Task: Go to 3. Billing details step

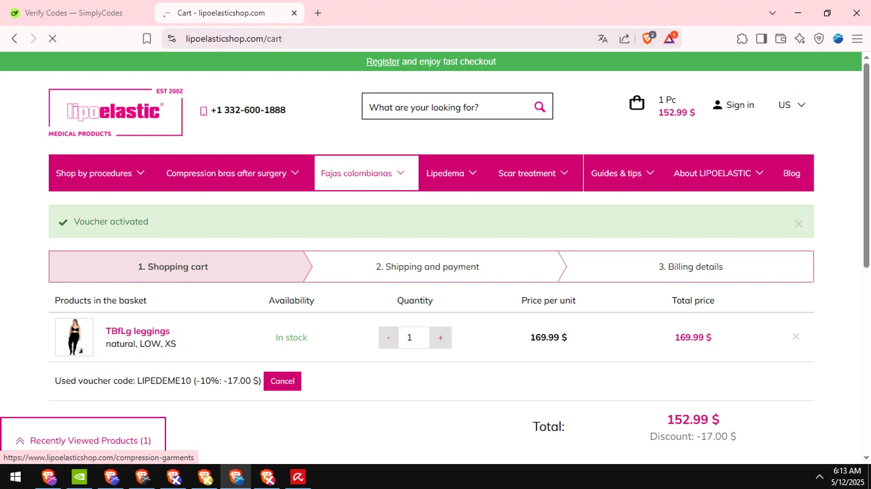Action: [x=690, y=267]
